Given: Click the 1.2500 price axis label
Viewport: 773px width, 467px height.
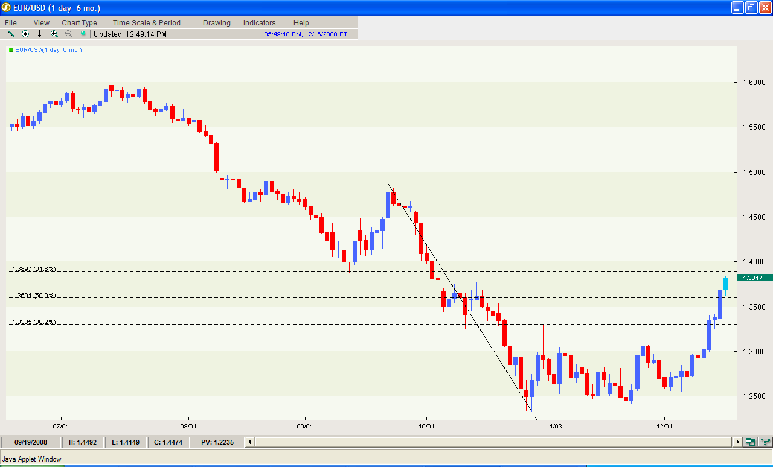Looking at the screenshot, I should click(753, 396).
